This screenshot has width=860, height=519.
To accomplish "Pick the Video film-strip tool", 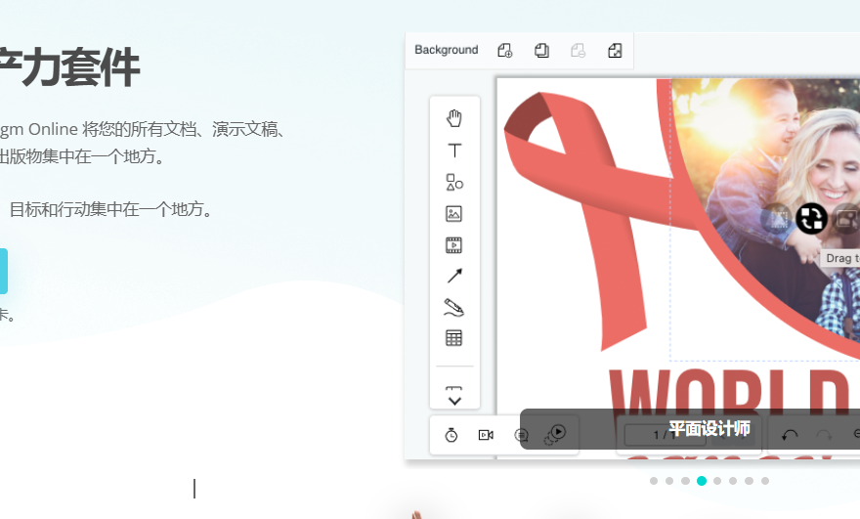I will click(x=454, y=244).
